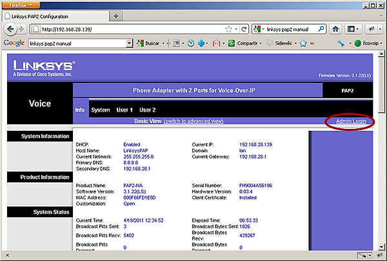
Task: Open the page icon dropdown on Google toolbar
Action: coord(183,43)
